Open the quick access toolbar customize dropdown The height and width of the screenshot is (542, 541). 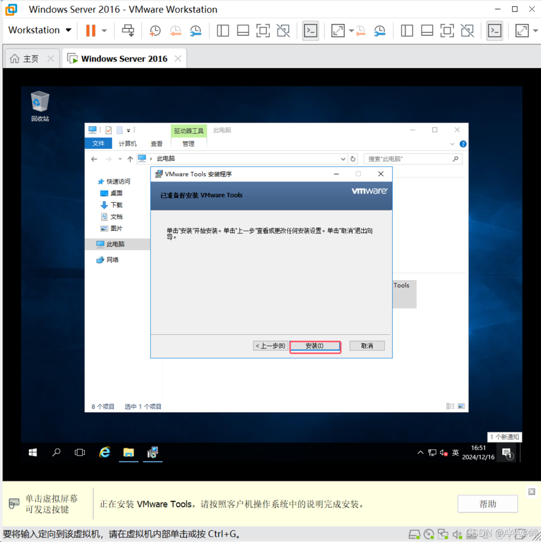point(129,130)
